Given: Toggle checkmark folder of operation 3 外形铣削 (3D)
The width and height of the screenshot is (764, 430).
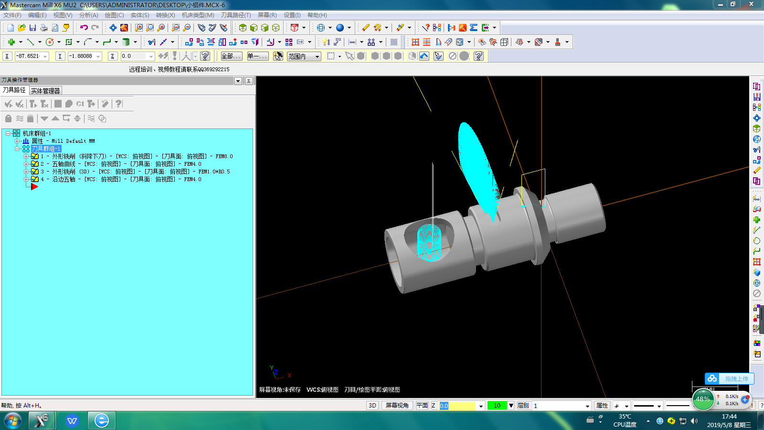Looking at the screenshot, I should [35, 172].
